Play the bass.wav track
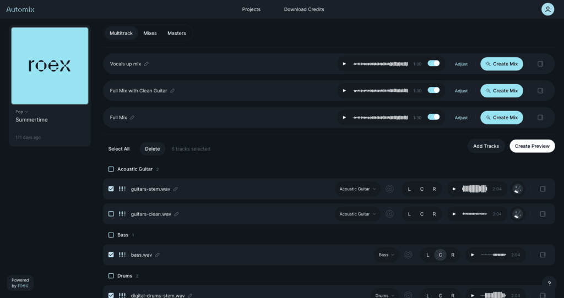Image resolution: width=564 pixels, height=298 pixels. click(x=472, y=255)
